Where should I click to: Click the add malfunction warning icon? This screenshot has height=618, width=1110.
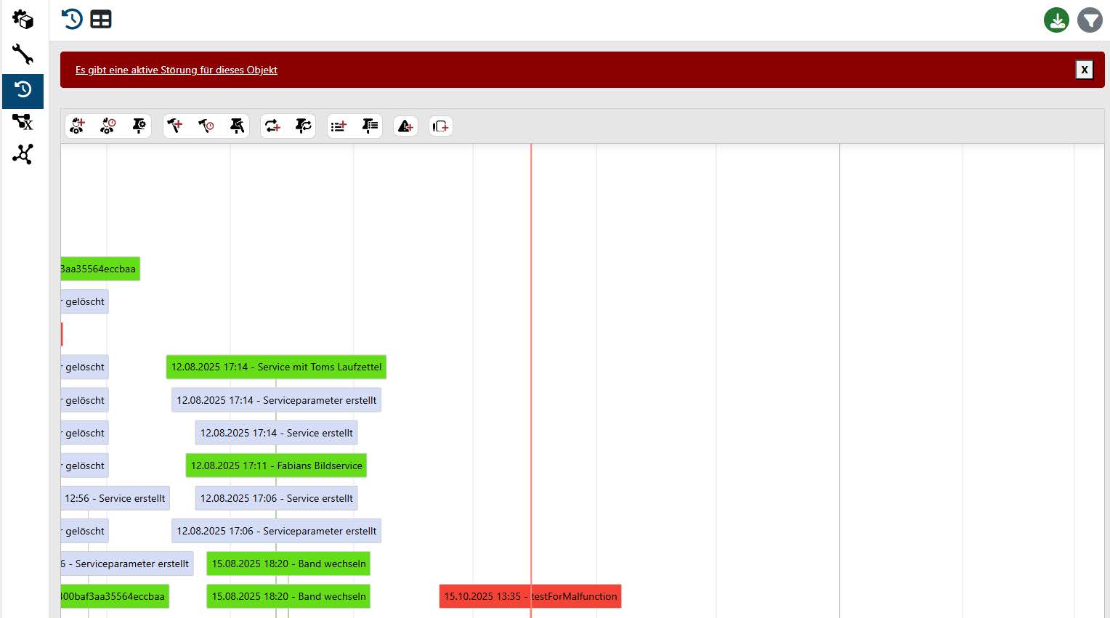pyautogui.click(x=405, y=126)
